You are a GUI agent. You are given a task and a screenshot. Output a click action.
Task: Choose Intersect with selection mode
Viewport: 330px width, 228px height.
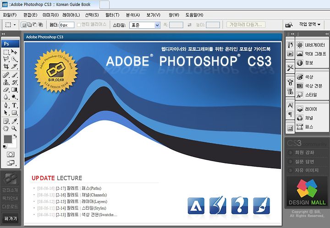pyautogui.click(x=40, y=25)
